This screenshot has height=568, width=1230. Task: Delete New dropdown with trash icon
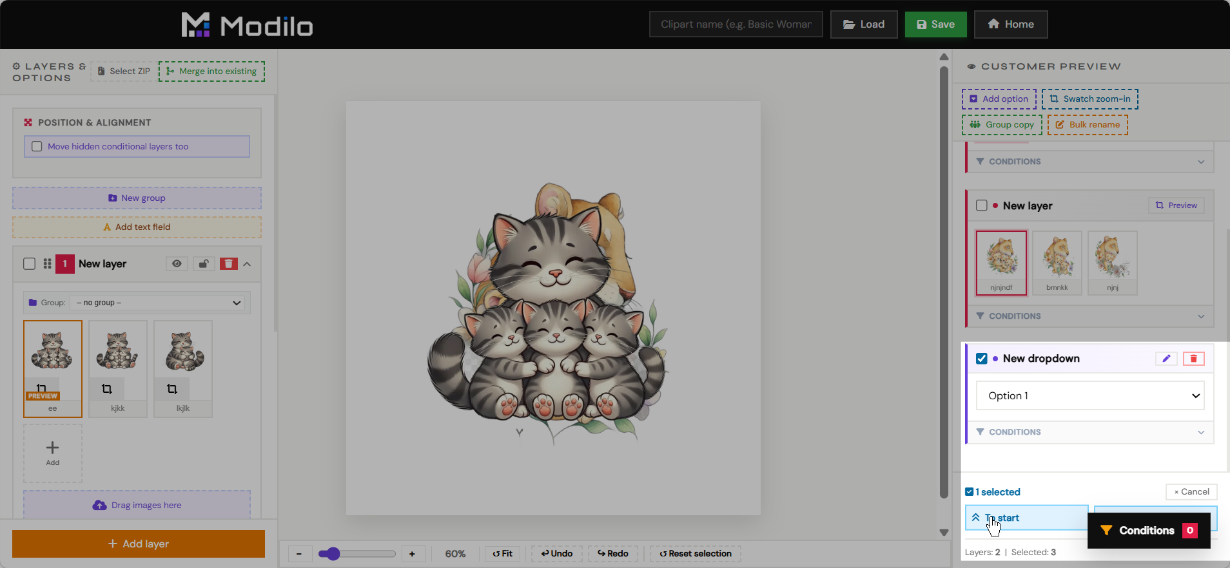click(1193, 359)
